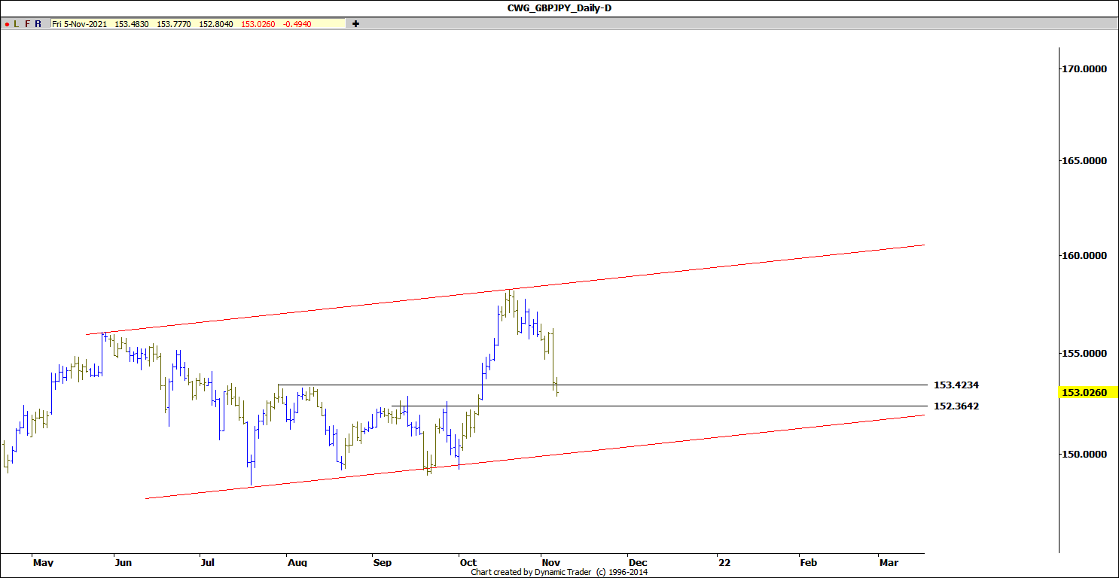Click the low value 152.8040
This screenshot has width=1119, height=578.
(x=215, y=24)
